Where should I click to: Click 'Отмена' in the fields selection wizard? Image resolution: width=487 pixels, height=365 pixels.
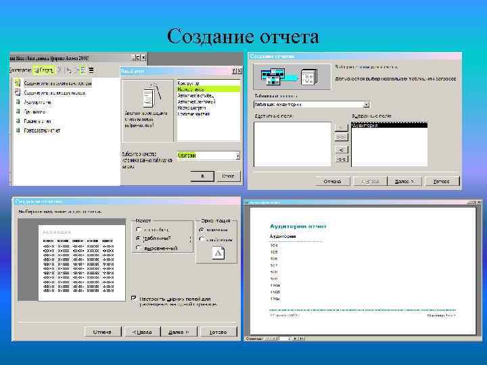[x=332, y=181]
